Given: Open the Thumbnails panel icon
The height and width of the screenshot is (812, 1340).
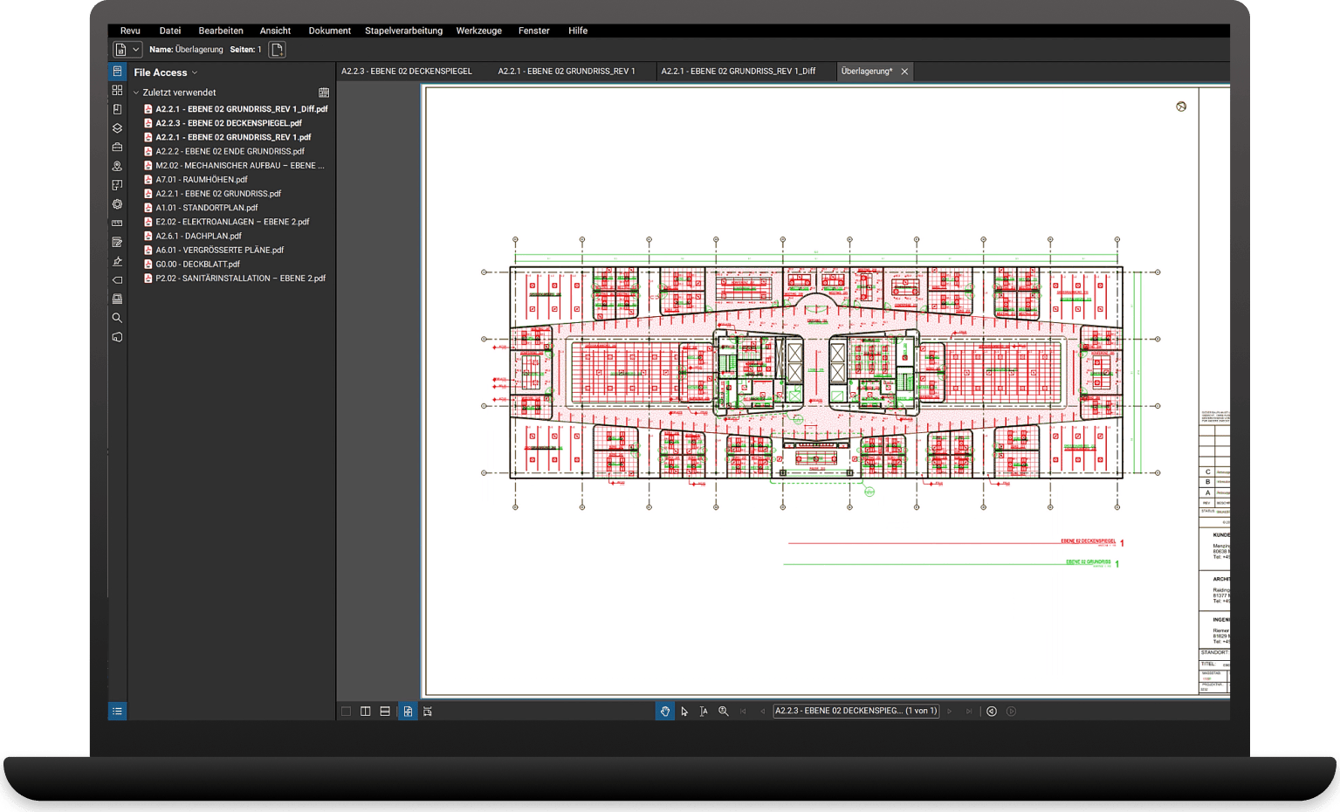Looking at the screenshot, I should click(117, 90).
